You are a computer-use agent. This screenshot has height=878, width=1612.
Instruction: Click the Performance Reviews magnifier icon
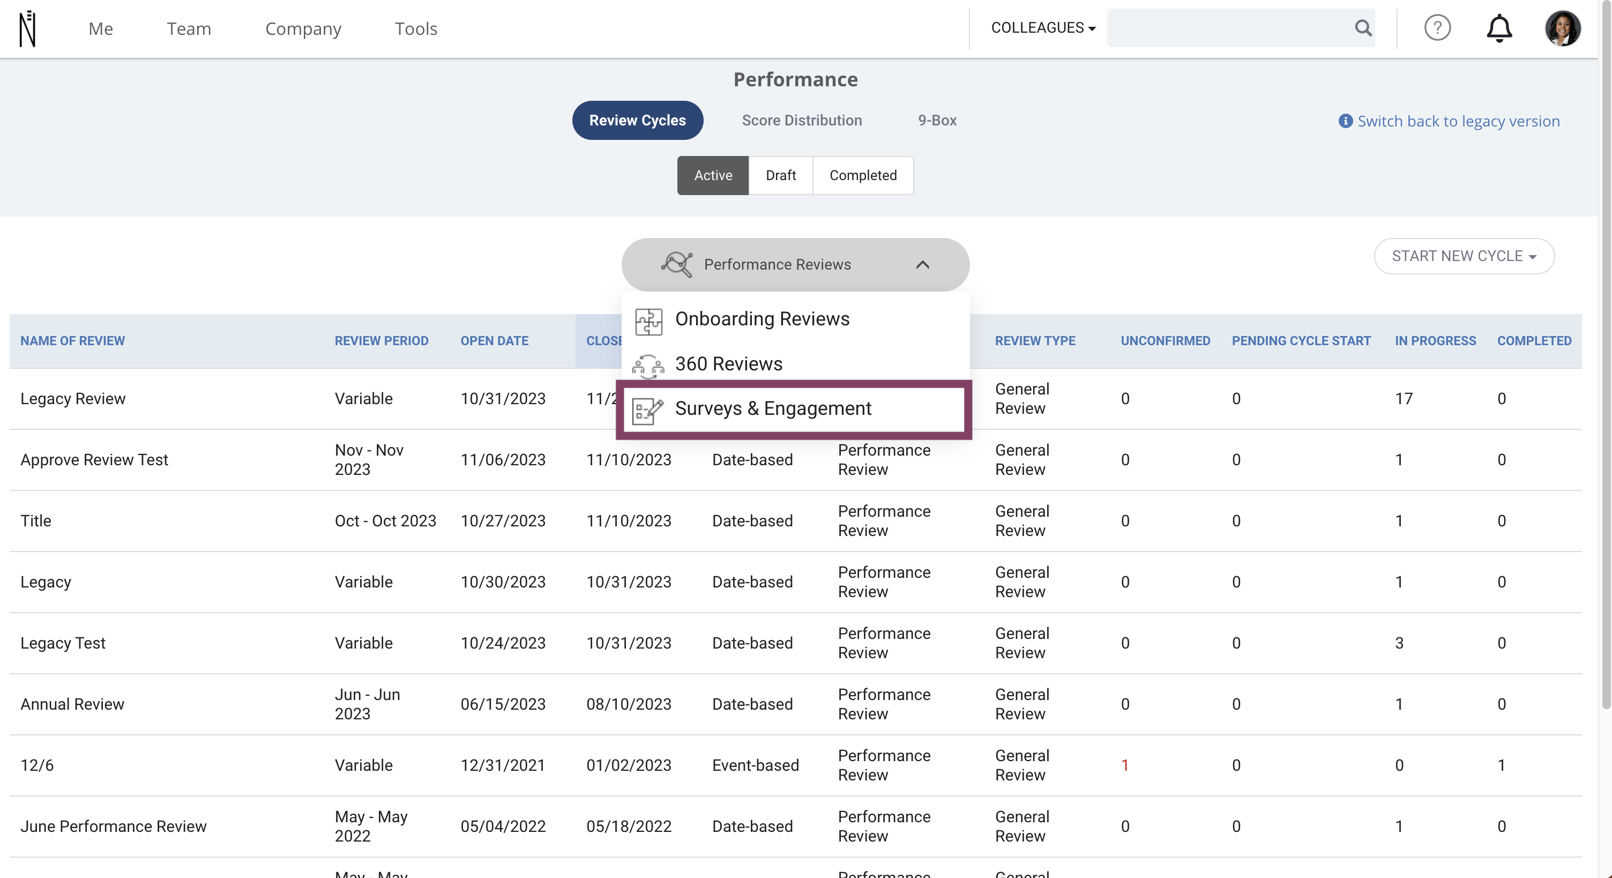tap(677, 265)
